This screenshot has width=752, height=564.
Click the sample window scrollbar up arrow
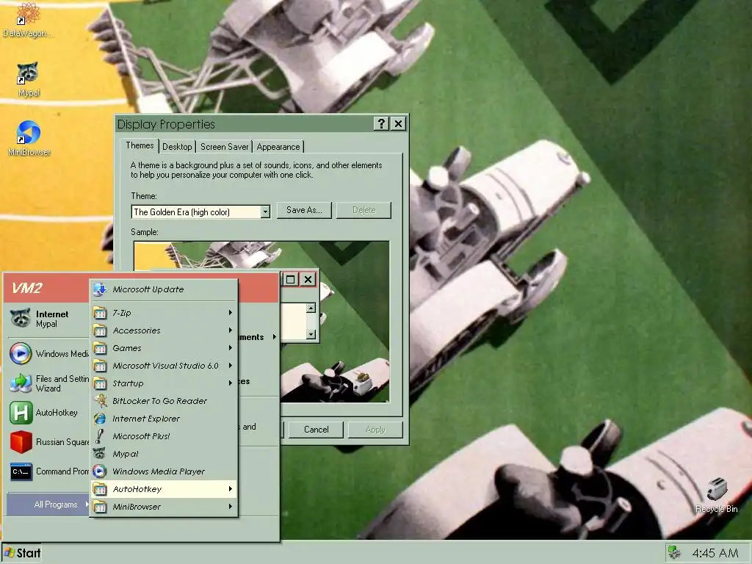(311, 308)
